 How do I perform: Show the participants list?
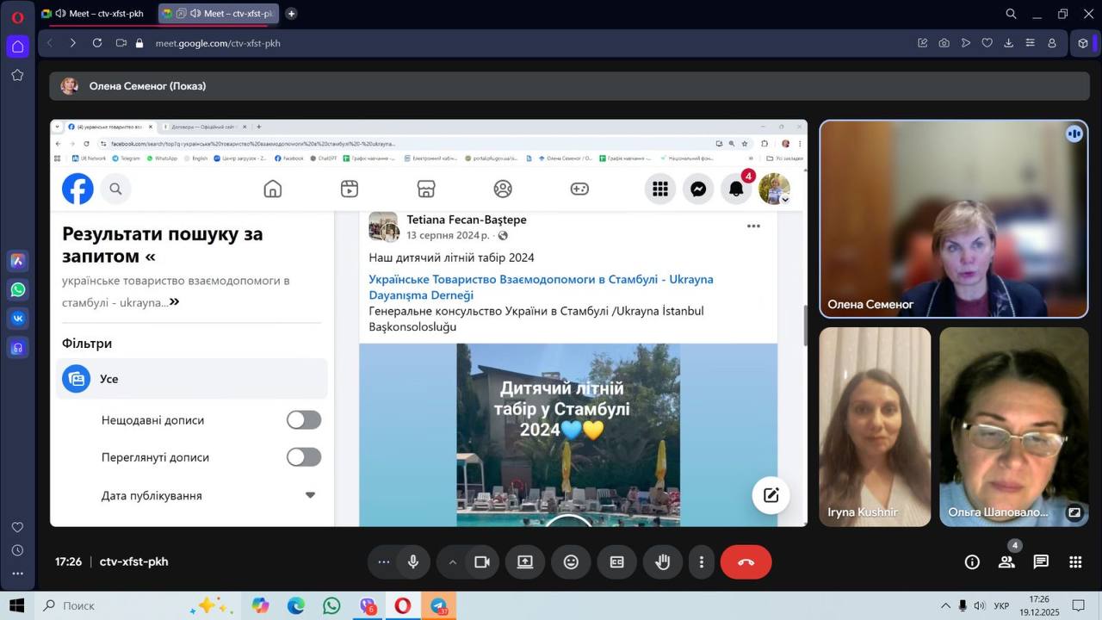pos(1006,562)
